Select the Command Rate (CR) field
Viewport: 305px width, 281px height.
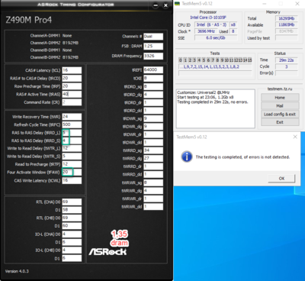(x=72, y=102)
